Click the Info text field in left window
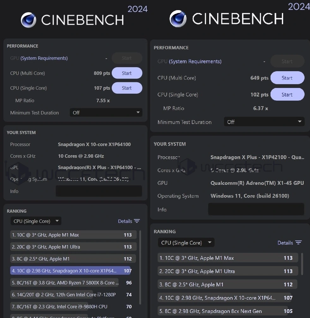The width and height of the screenshot is (310, 318). [99, 191]
